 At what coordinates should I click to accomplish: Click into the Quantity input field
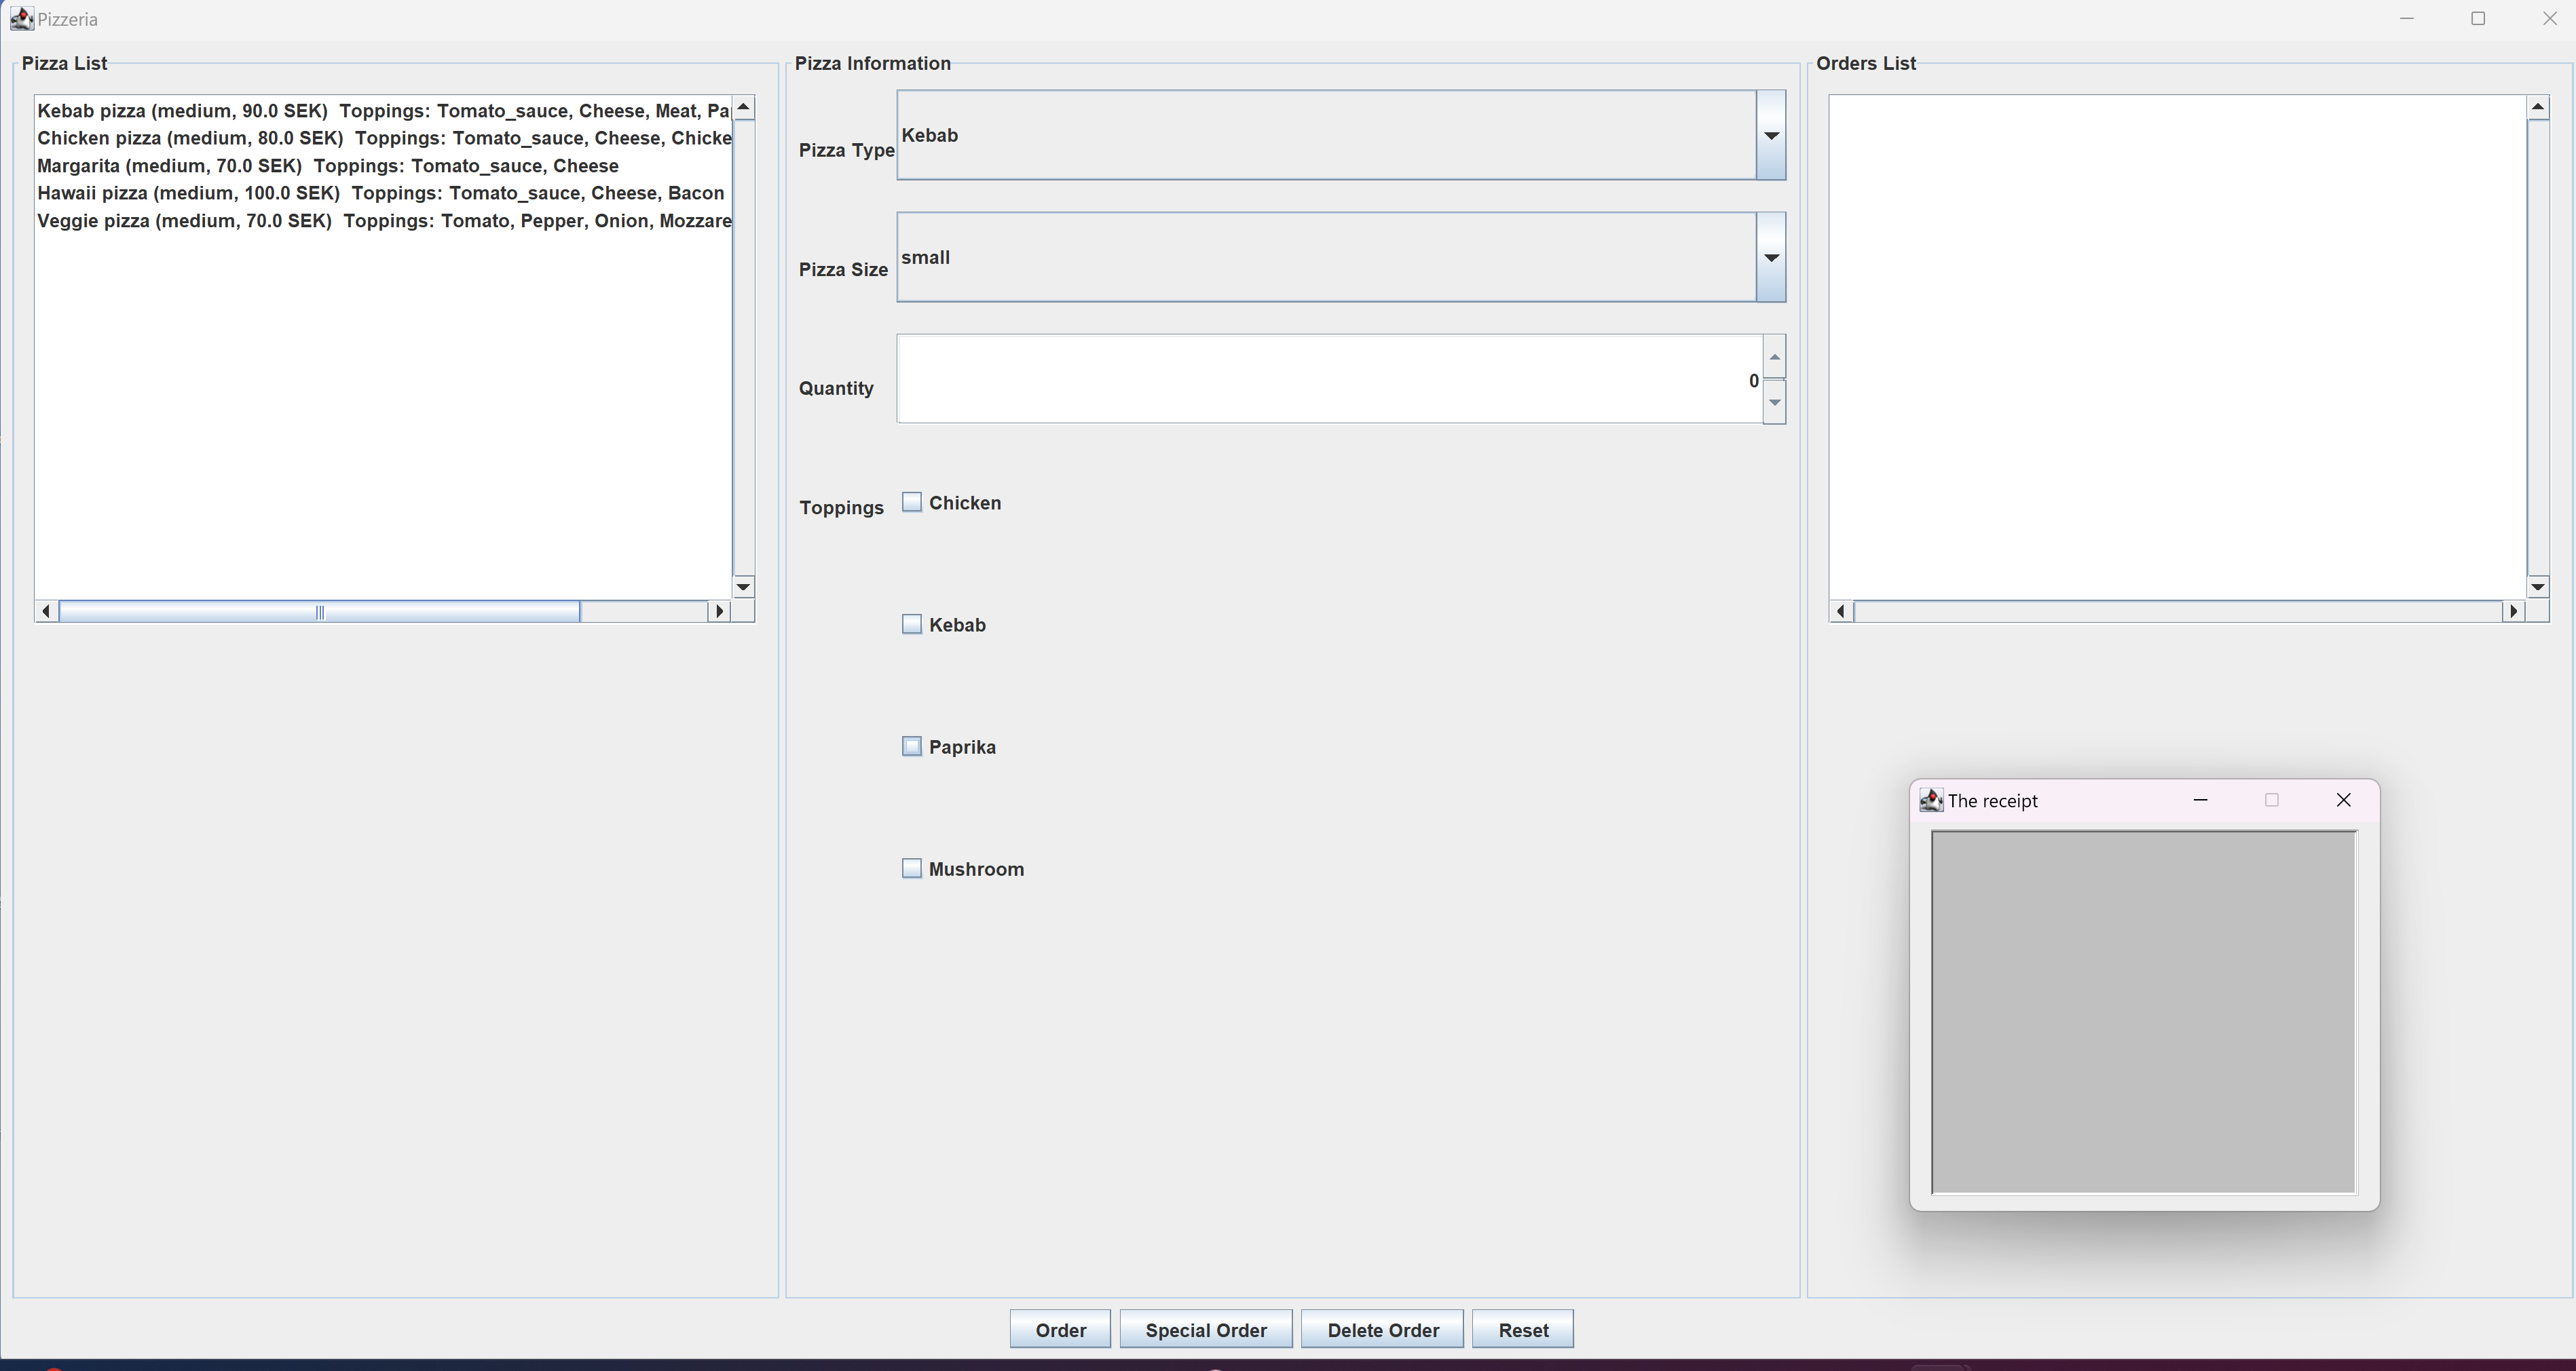(x=1329, y=380)
